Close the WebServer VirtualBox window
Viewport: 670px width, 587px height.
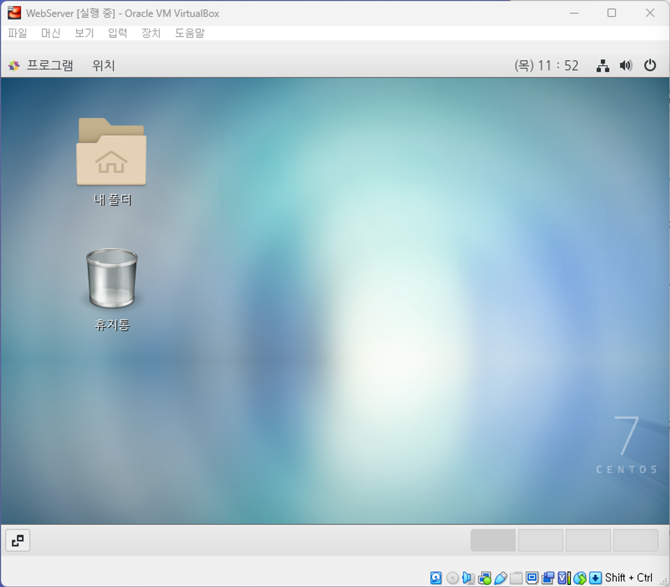click(x=650, y=13)
